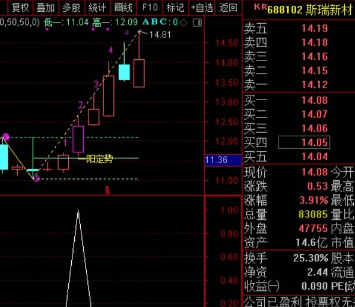Open the F10 company info

150,8
